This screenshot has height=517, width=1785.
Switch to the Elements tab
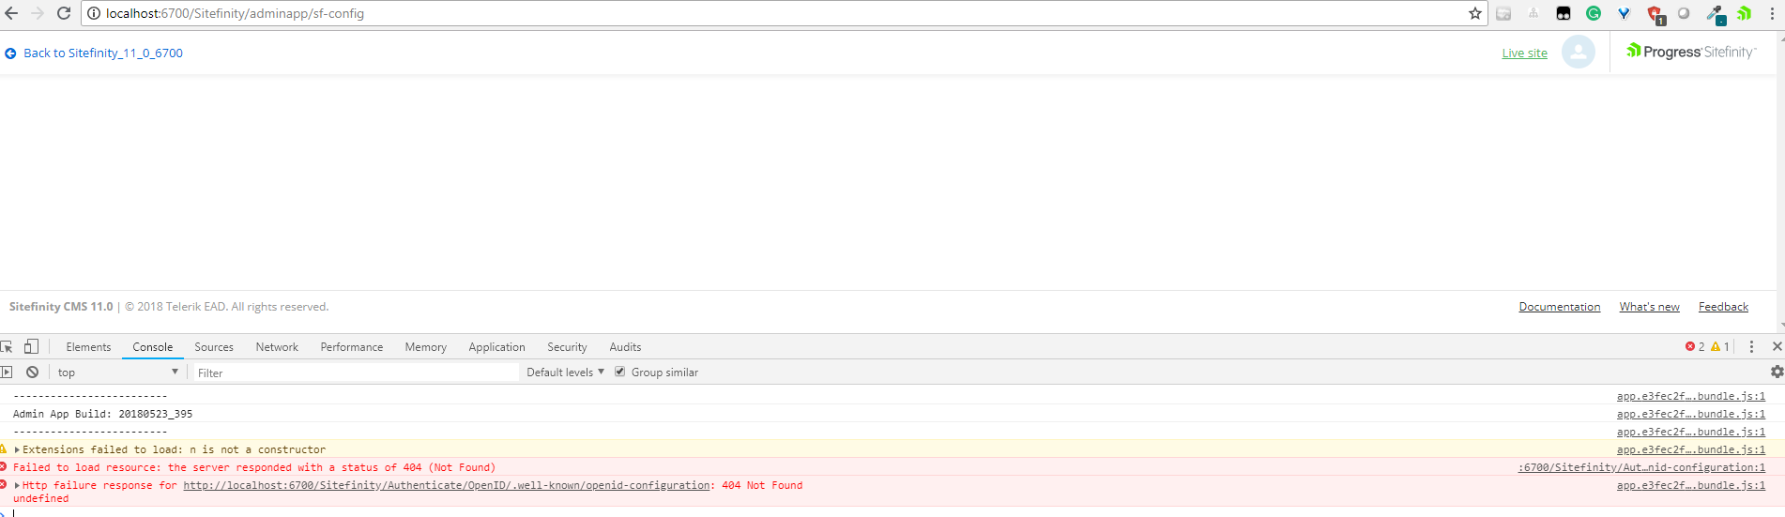pos(88,347)
